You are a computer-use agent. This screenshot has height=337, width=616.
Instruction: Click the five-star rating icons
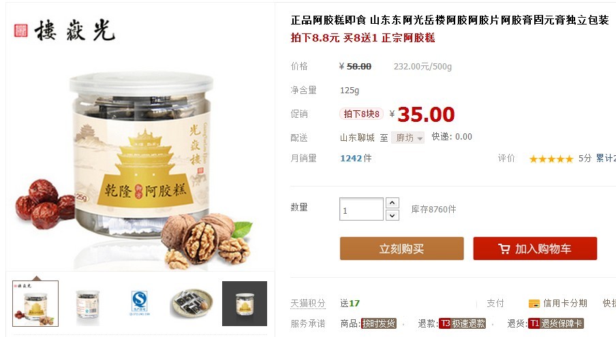click(551, 159)
